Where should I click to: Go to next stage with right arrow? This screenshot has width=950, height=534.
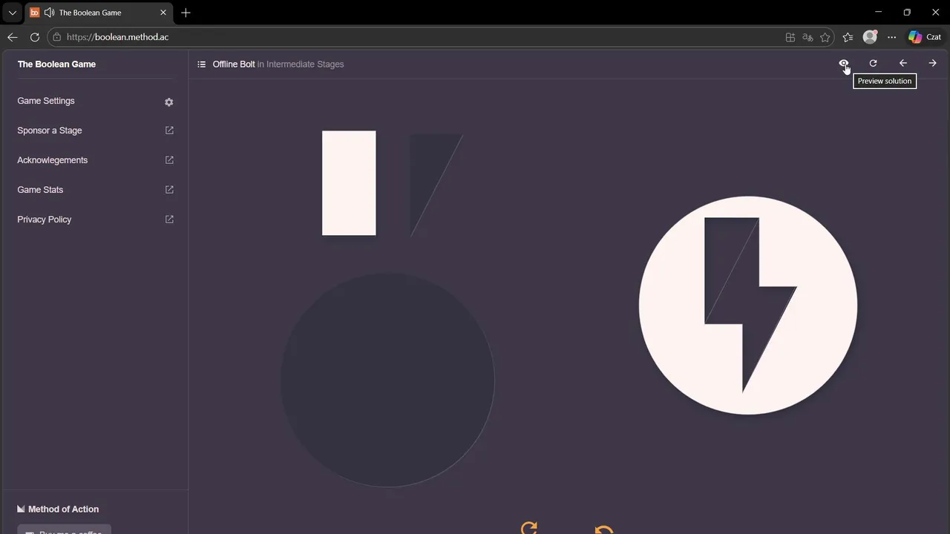(932, 64)
